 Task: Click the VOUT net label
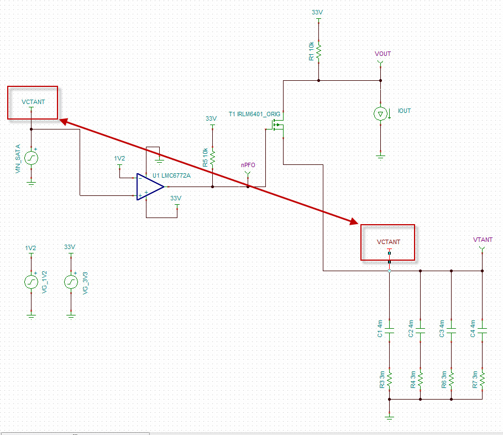(x=383, y=54)
